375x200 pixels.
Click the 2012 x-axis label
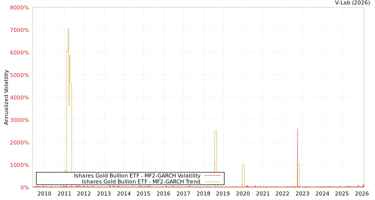[84, 193]
